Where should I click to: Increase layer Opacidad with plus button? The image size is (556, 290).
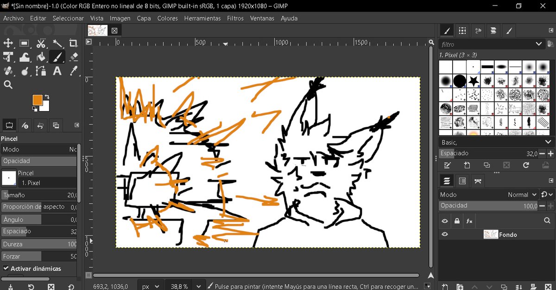[550, 206]
